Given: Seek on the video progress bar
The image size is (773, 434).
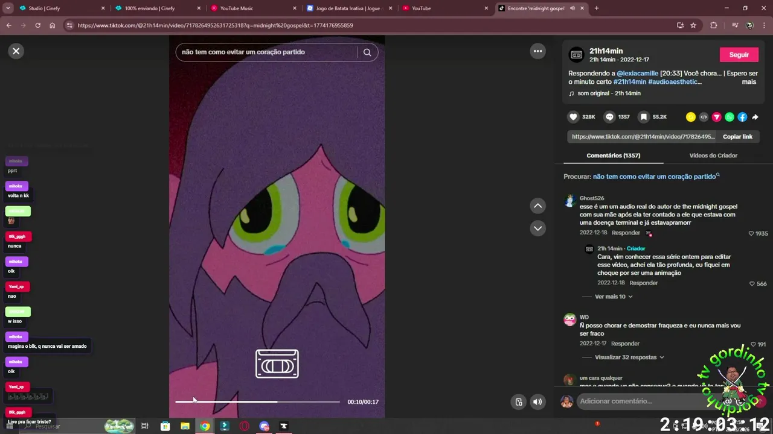Looking at the screenshot, I should tap(257, 401).
